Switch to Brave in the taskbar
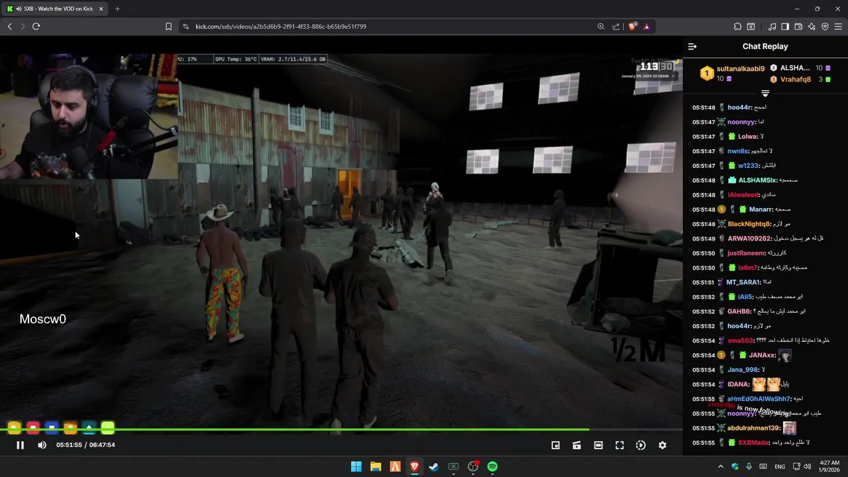The image size is (848, 477). point(415,466)
